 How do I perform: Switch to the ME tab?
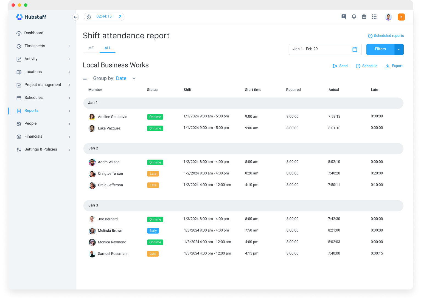pos(91,48)
